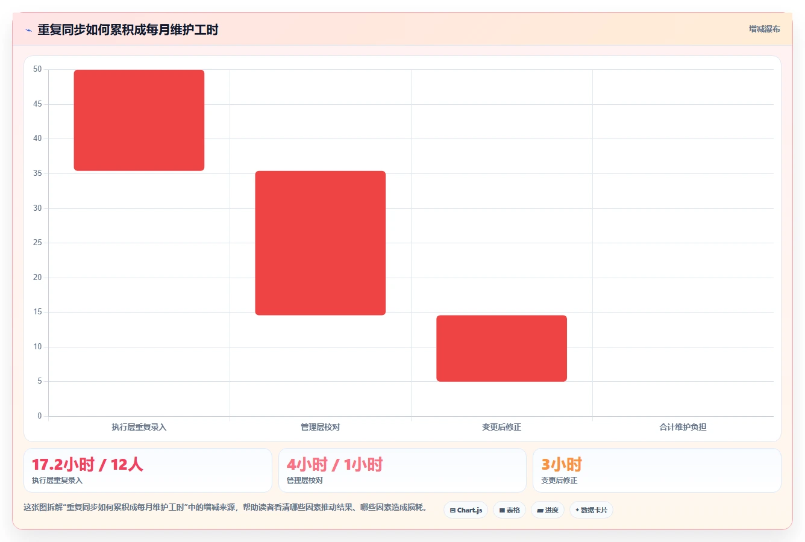Screen dimensions: 805x542
Task: Click the description text below the cards
Action: click(225, 508)
